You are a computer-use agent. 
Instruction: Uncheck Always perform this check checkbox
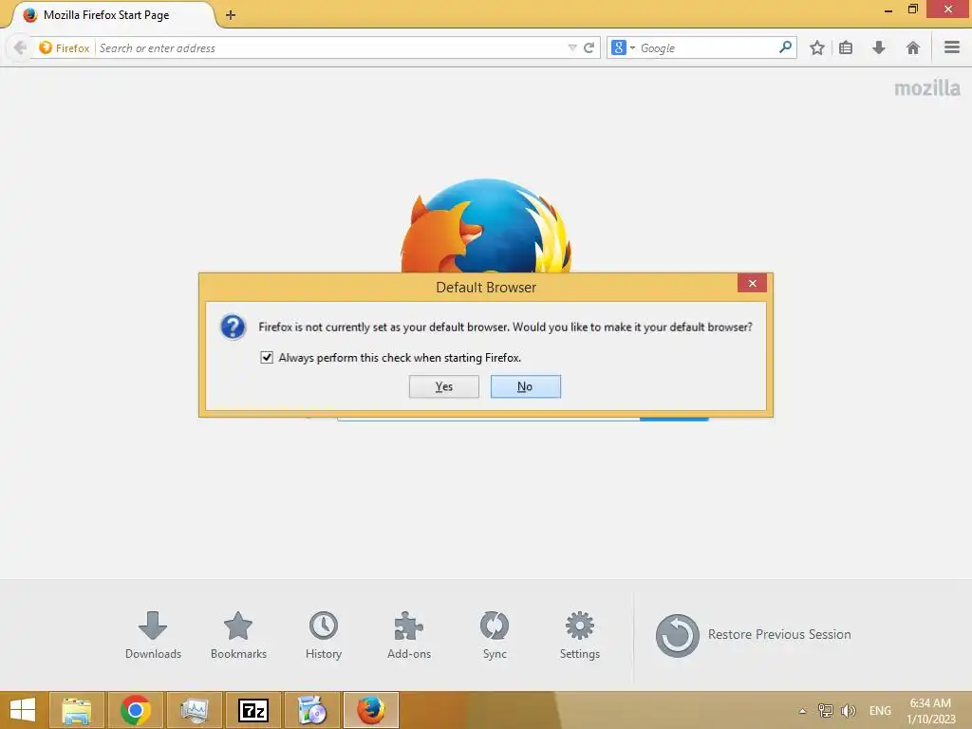click(267, 358)
